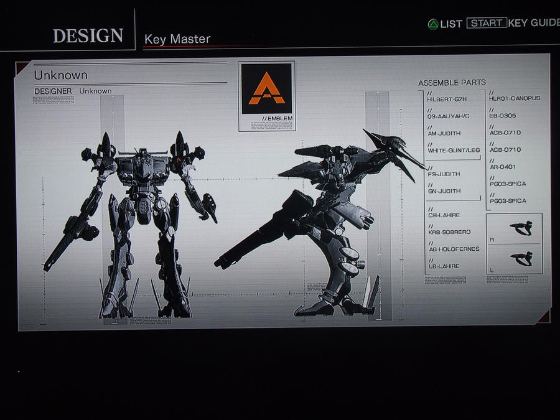
Task: Open the START key guide button
Action: tap(487, 23)
